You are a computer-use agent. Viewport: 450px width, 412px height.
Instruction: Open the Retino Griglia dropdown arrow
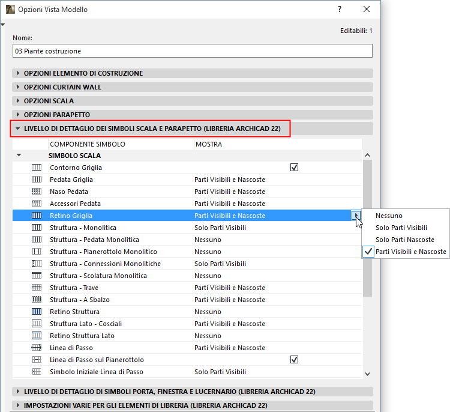pyautogui.click(x=356, y=215)
